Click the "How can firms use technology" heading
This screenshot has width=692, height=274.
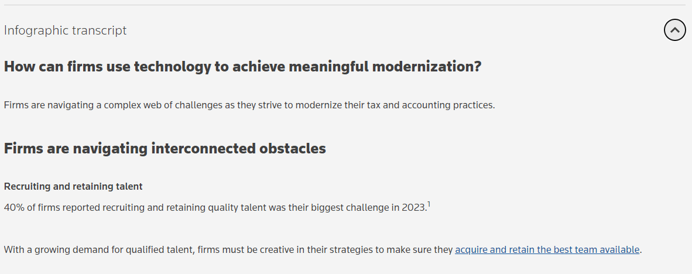pos(242,67)
